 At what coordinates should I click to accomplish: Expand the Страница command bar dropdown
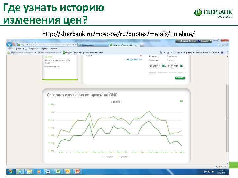(x=189, y=52)
